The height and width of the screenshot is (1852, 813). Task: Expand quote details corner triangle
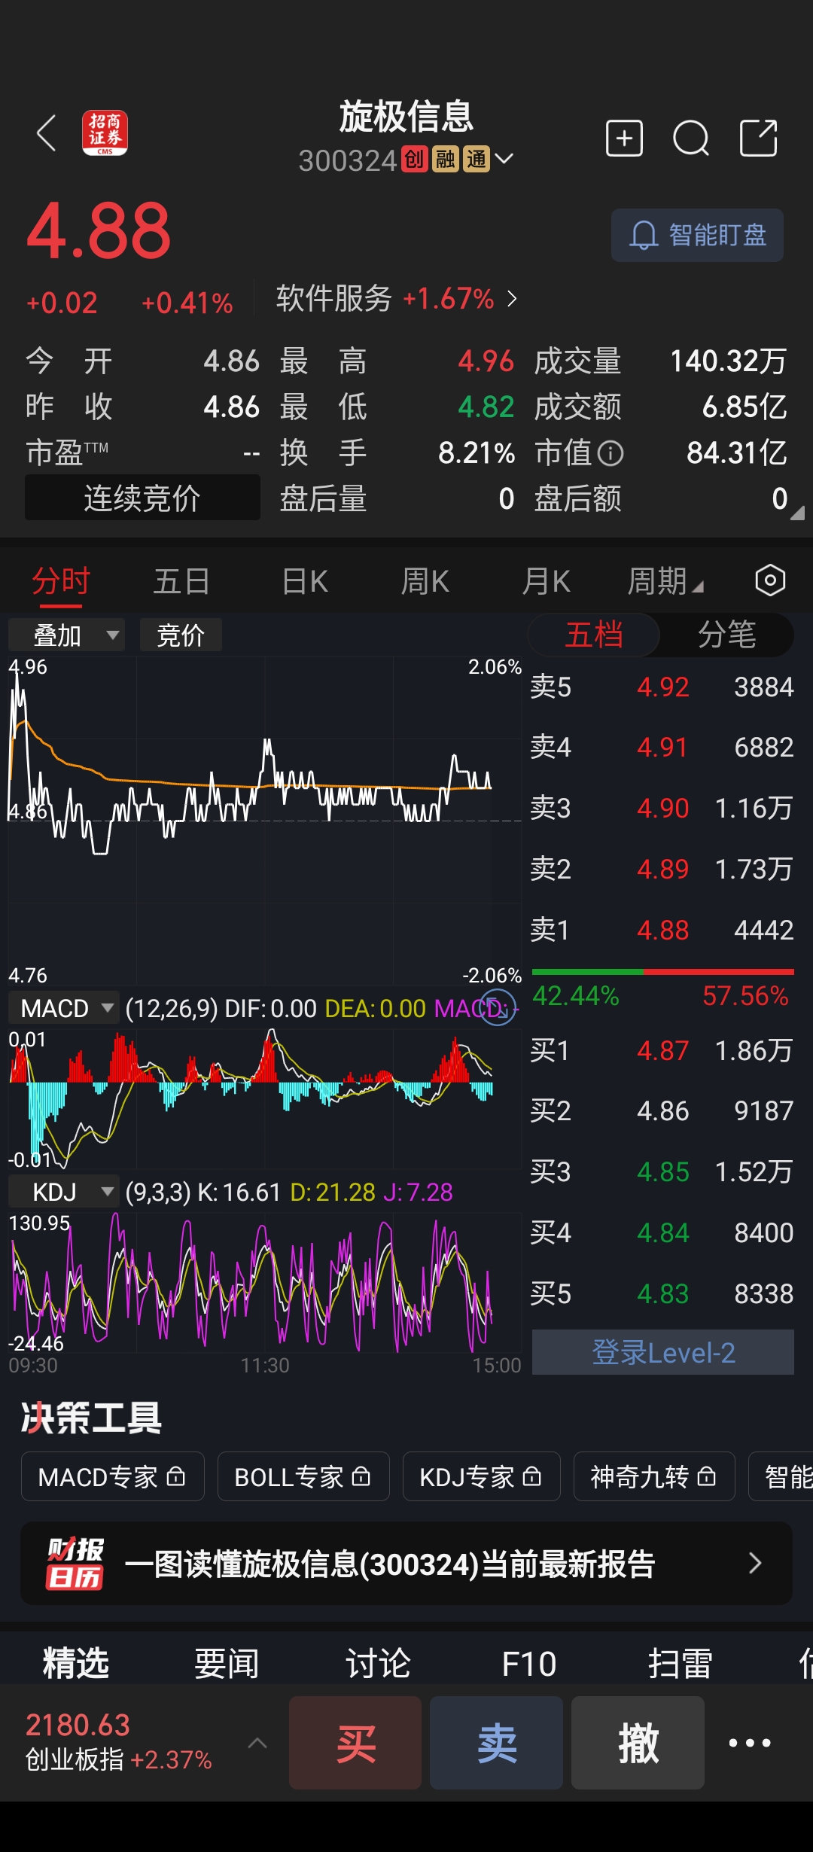click(797, 513)
